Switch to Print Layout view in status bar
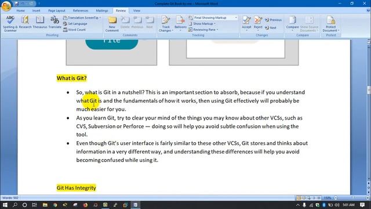 pyautogui.click(x=299, y=198)
